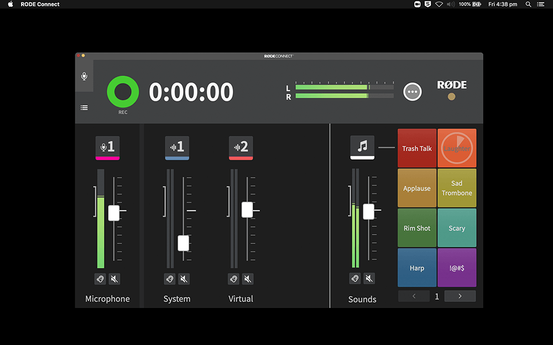Image resolution: width=553 pixels, height=345 pixels.
Task: Click the sound pad page number 1
Action: coord(437,296)
